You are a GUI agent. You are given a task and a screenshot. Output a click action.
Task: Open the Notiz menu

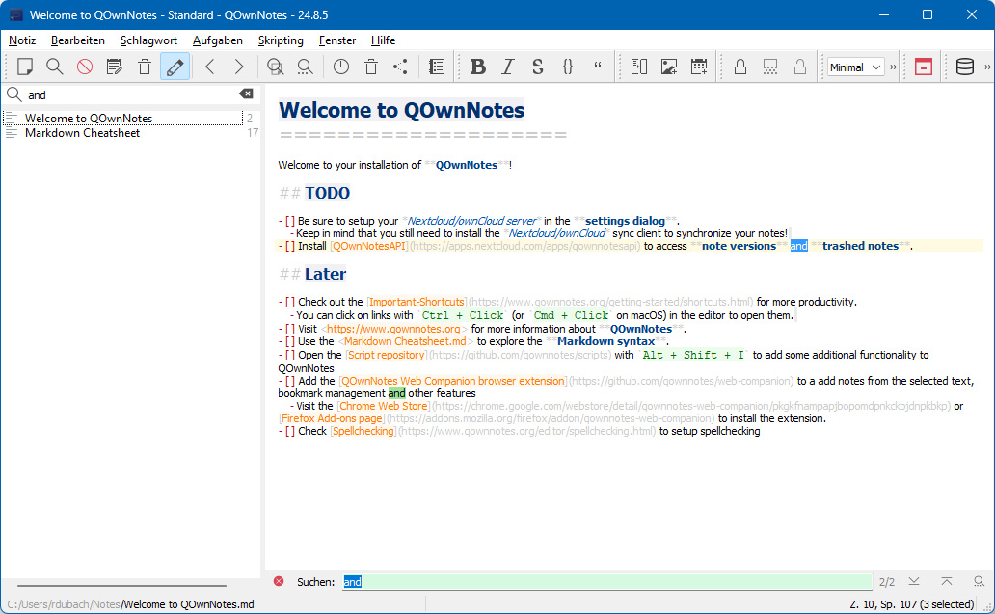coord(22,40)
